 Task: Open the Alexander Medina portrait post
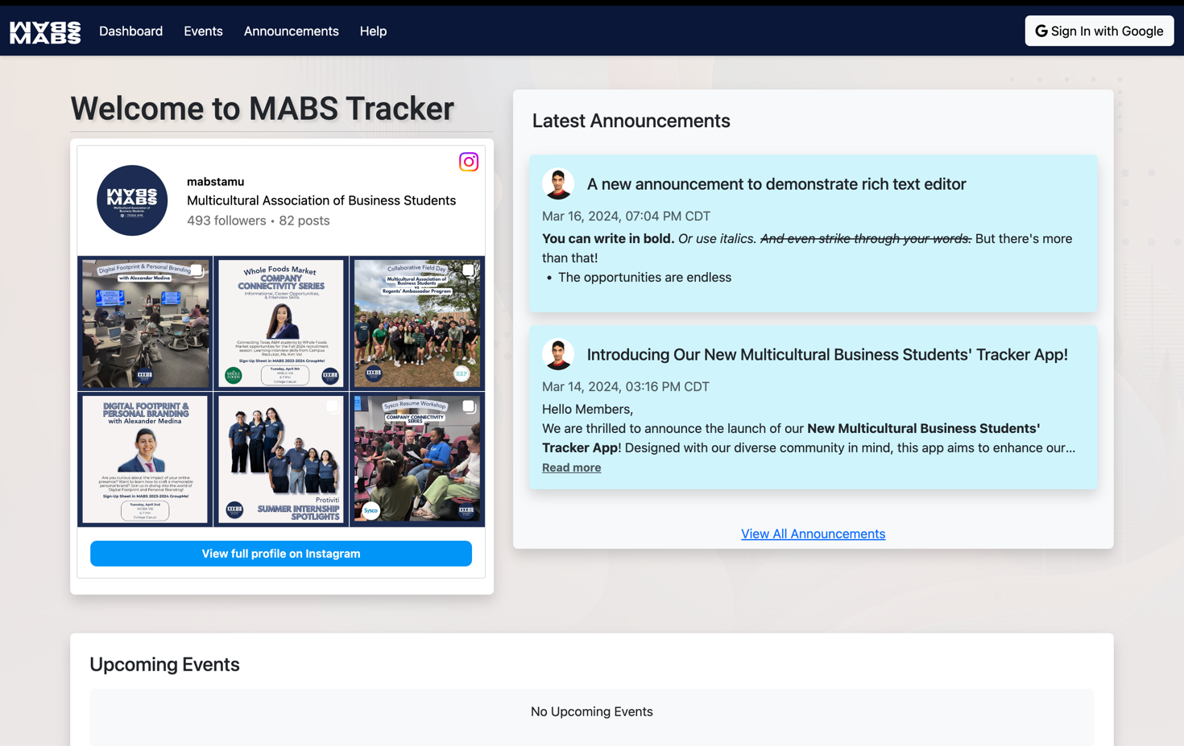click(145, 460)
